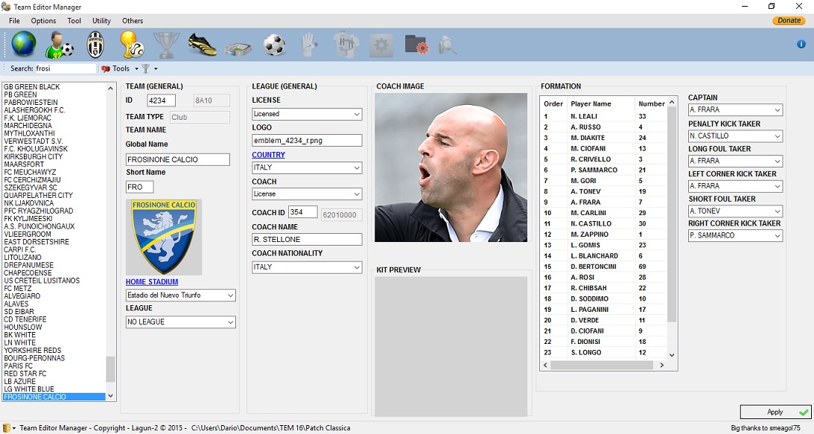814x434 pixels.
Task: Open the golden trophy competition icon
Action: (131, 45)
